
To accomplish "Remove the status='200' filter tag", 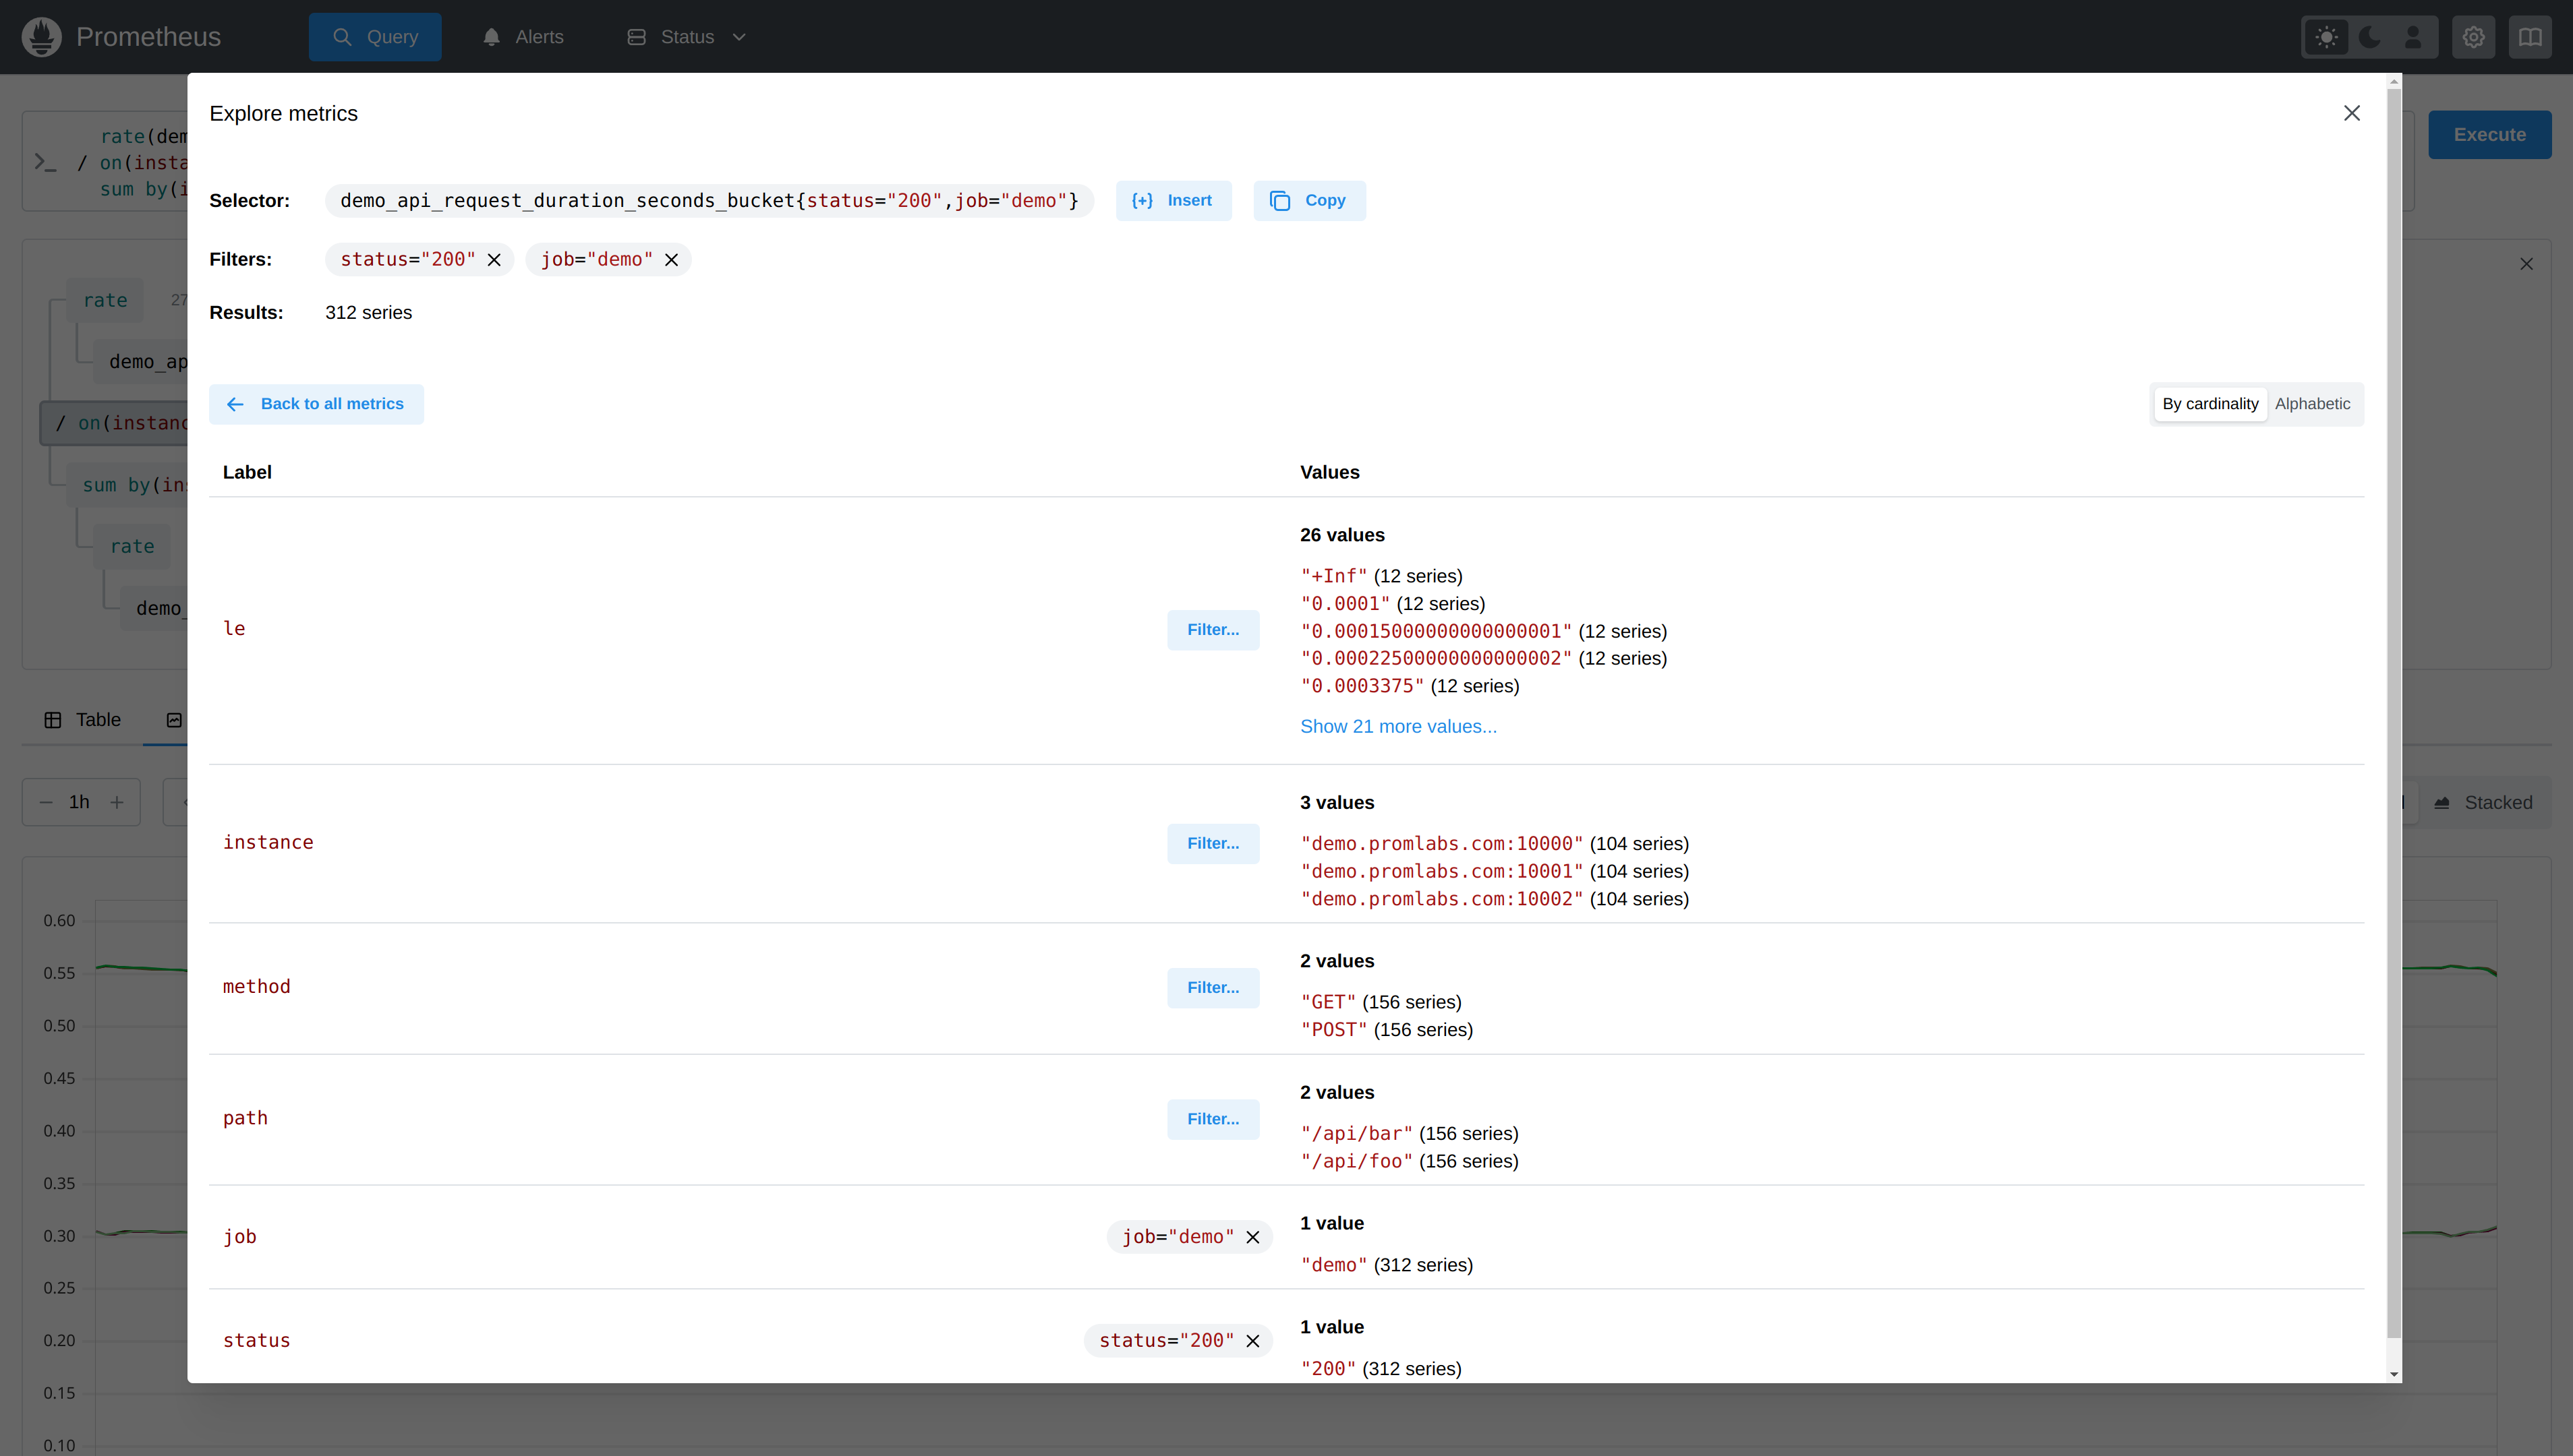I will (x=495, y=260).
